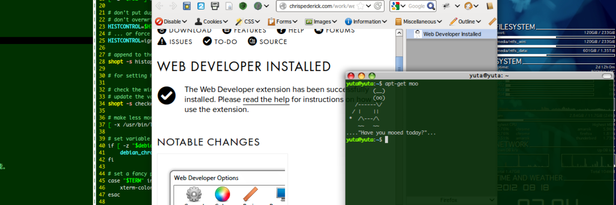Open the Cookies dropdown menu
This screenshot has height=205, width=616.
coord(211,21)
